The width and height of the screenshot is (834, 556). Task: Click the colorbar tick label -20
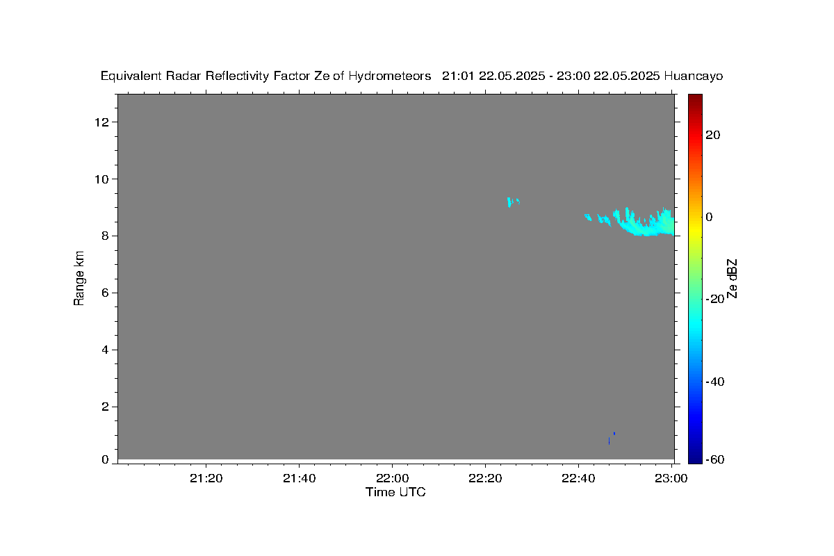pyautogui.click(x=714, y=299)
